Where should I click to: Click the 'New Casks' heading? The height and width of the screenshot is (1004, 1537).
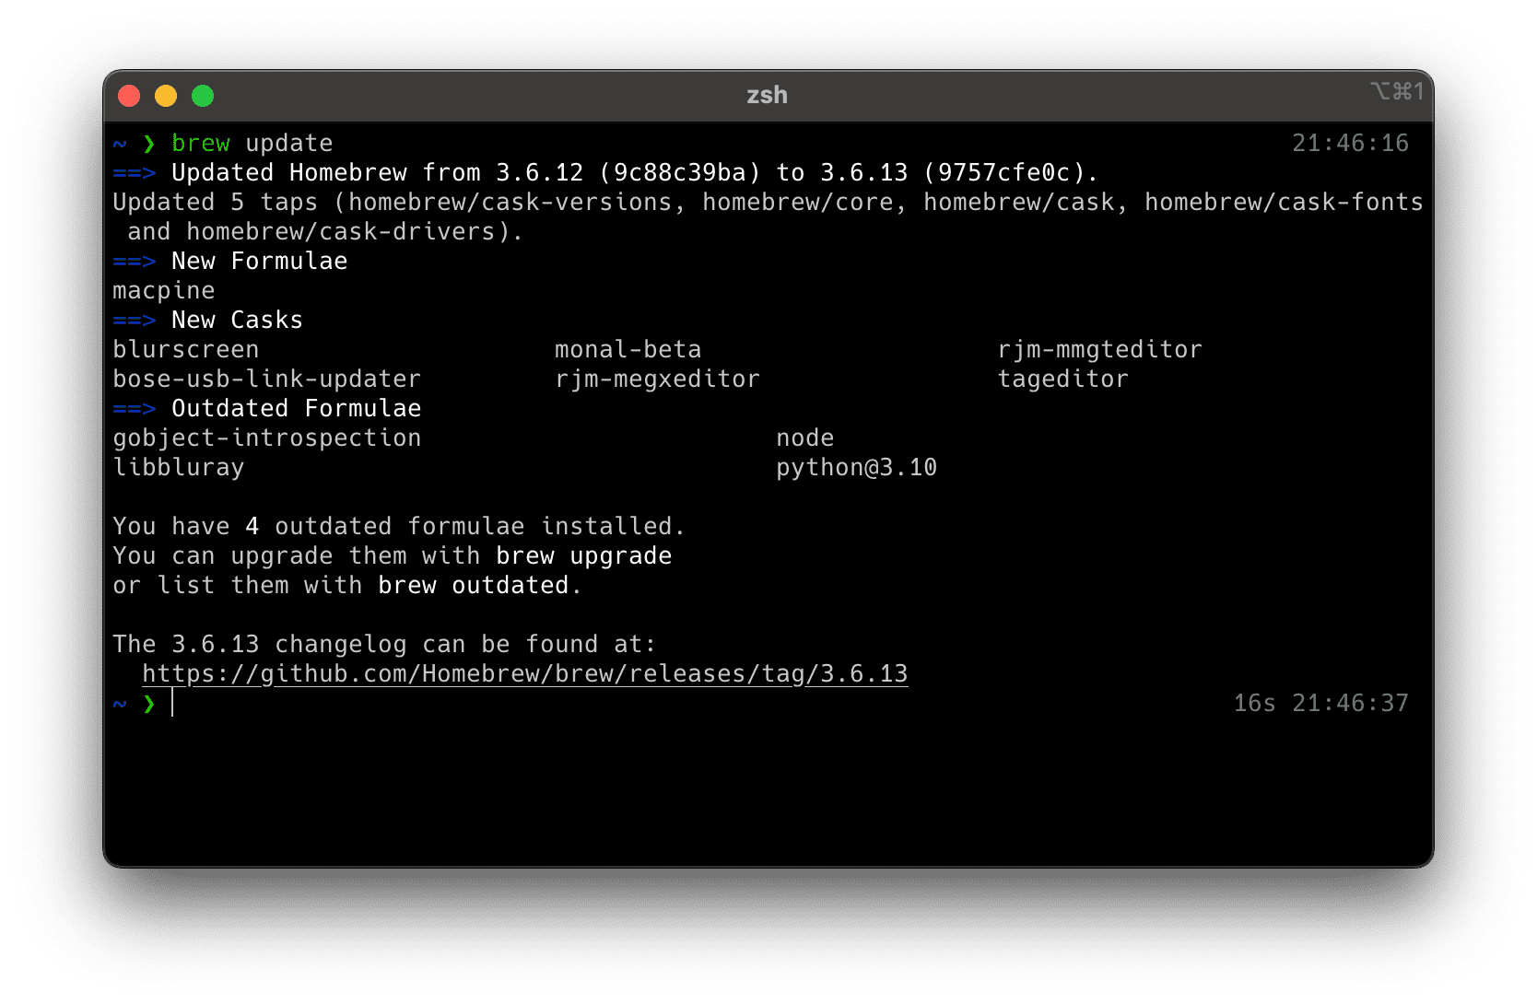(x=238, y=320)
